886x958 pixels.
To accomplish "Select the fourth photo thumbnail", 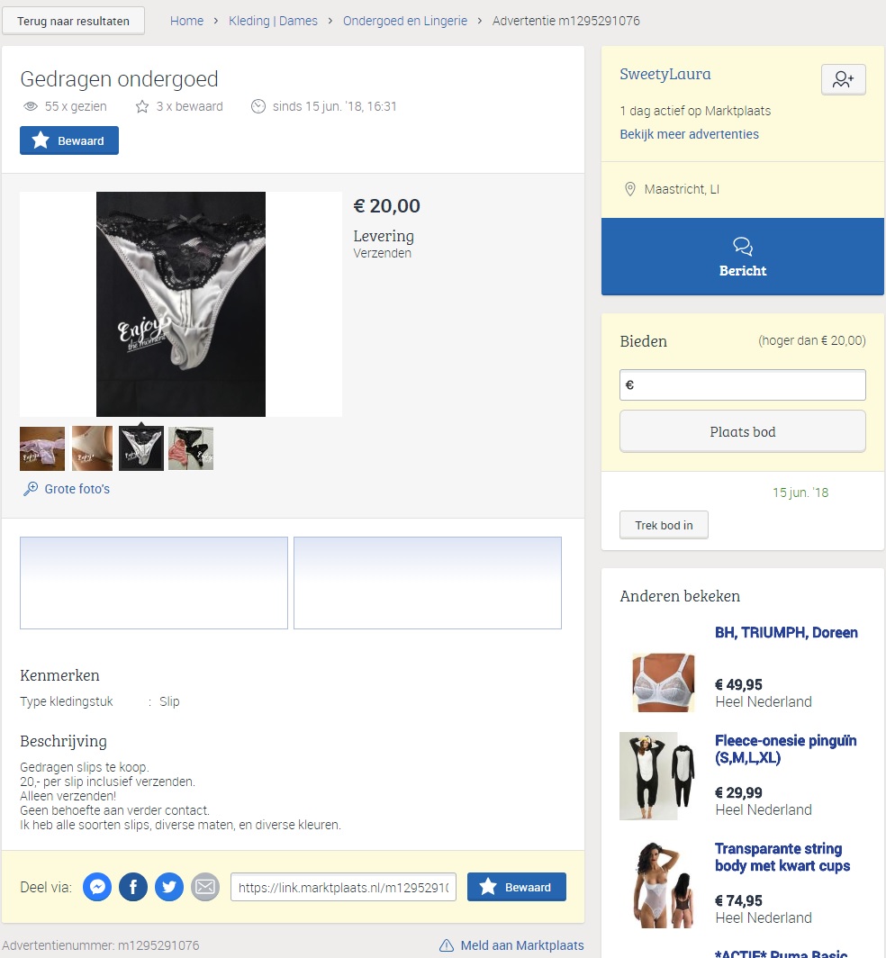I will 191,448.
